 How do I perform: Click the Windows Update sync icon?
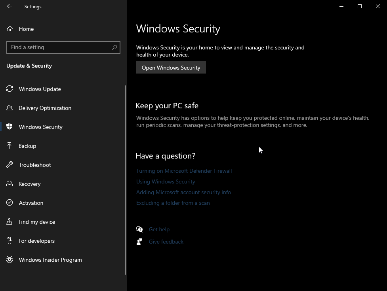click(10, 89)
